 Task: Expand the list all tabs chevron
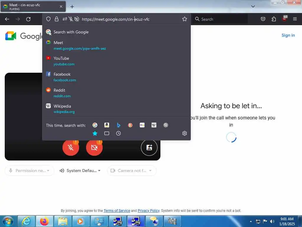[x=253, y=7]
